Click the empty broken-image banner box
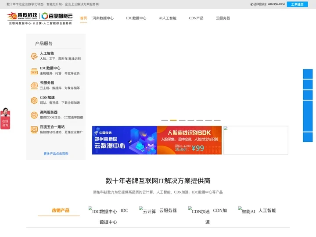The height and width of the screenshot is (237, 316). pos(256,140)
